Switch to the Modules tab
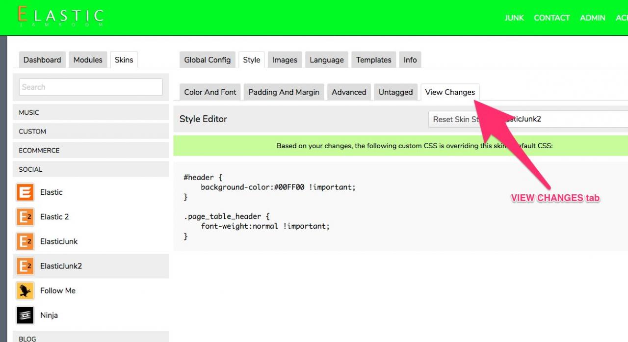The height and width of the screenshot is (342, 628). point(88,60)
